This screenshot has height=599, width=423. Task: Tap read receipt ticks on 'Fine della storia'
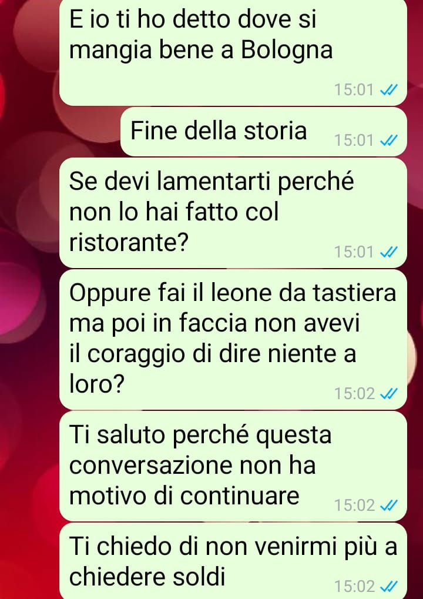[389, 140]
